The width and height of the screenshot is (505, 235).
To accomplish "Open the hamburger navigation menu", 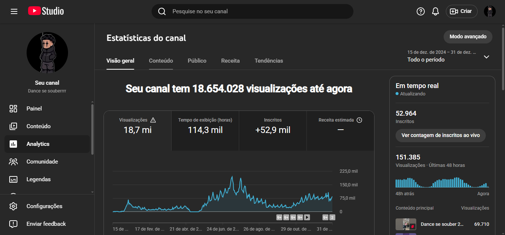I will click(x=14, y=11).
